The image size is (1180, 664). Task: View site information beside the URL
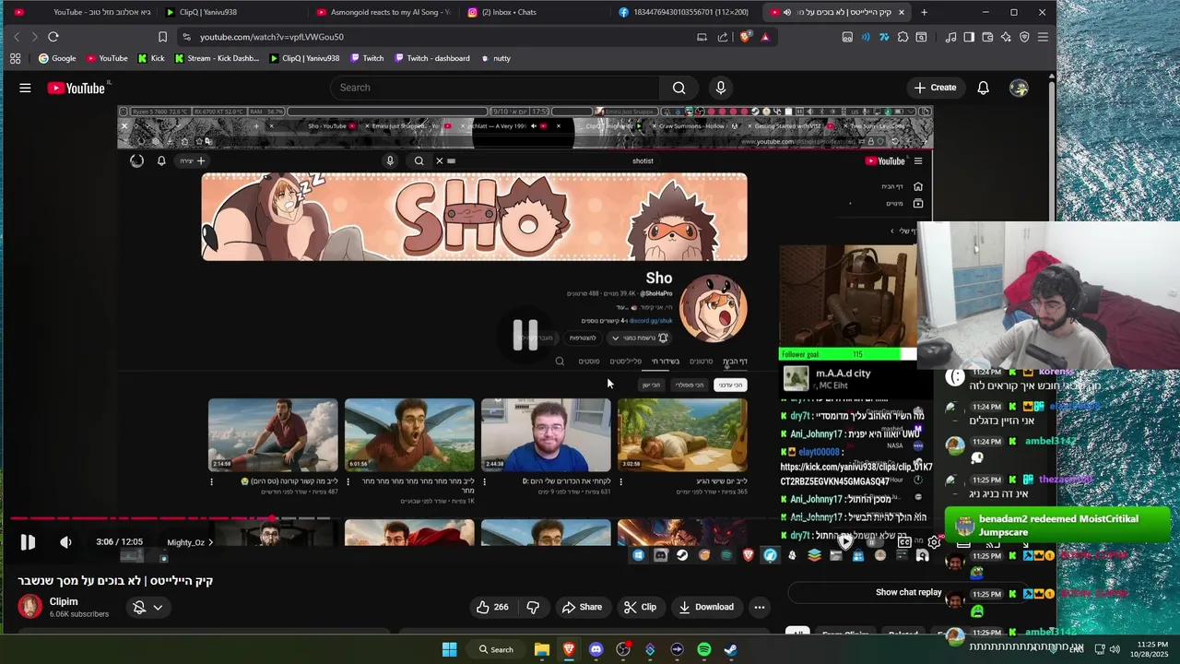pos(187,37)
